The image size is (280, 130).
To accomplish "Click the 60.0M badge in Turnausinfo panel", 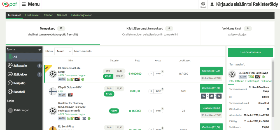I will tap(242, 77).
